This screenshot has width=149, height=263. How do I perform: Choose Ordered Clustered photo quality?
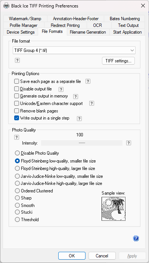click(x=18, y=191)
